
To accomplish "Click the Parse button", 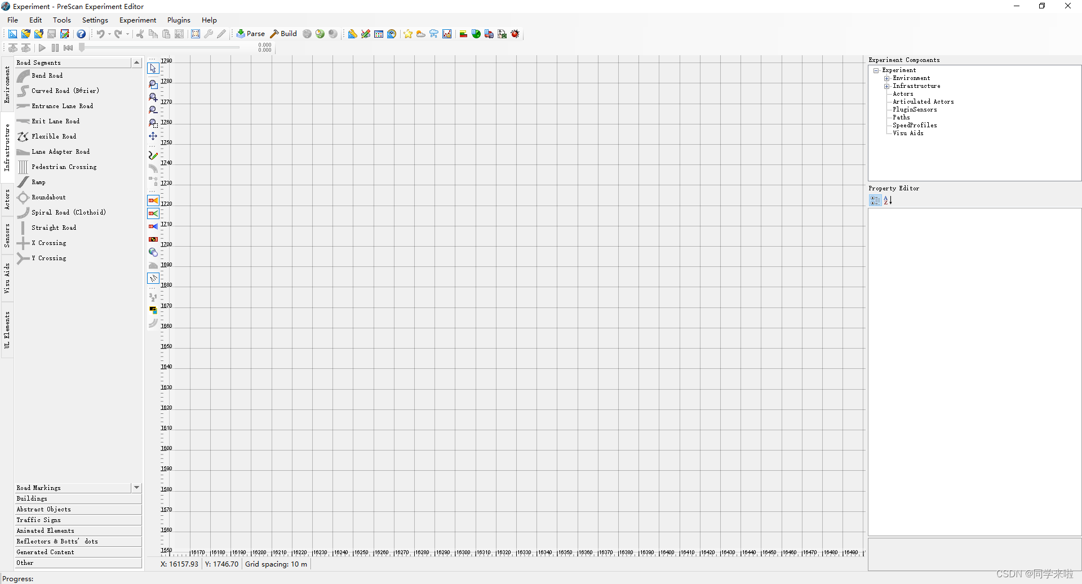I will (251, 34).
